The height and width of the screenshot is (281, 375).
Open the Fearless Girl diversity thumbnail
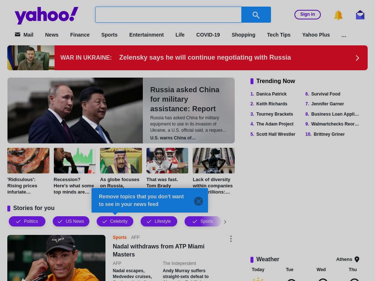click(214, 161)
